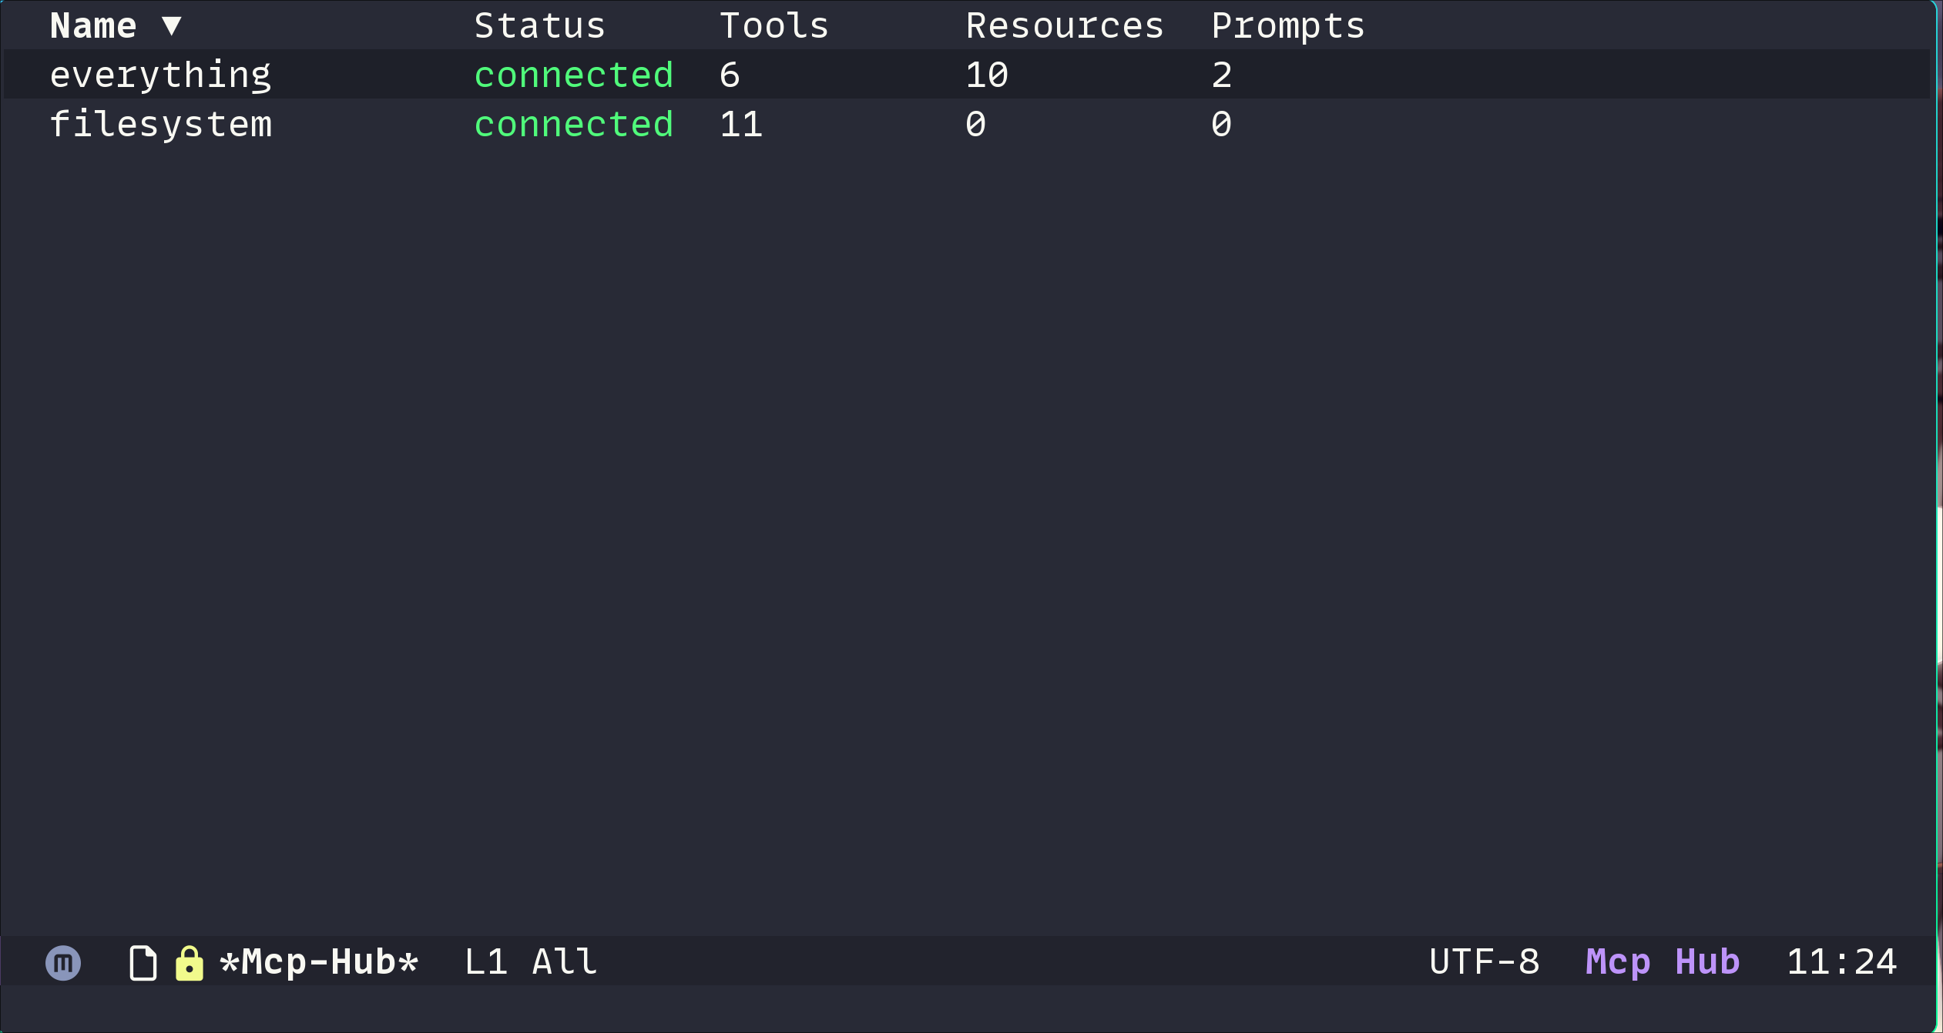Open the Mcp Hub major mode menu
This screenshot has height=1033, width=1943.
pos(1663,963)
